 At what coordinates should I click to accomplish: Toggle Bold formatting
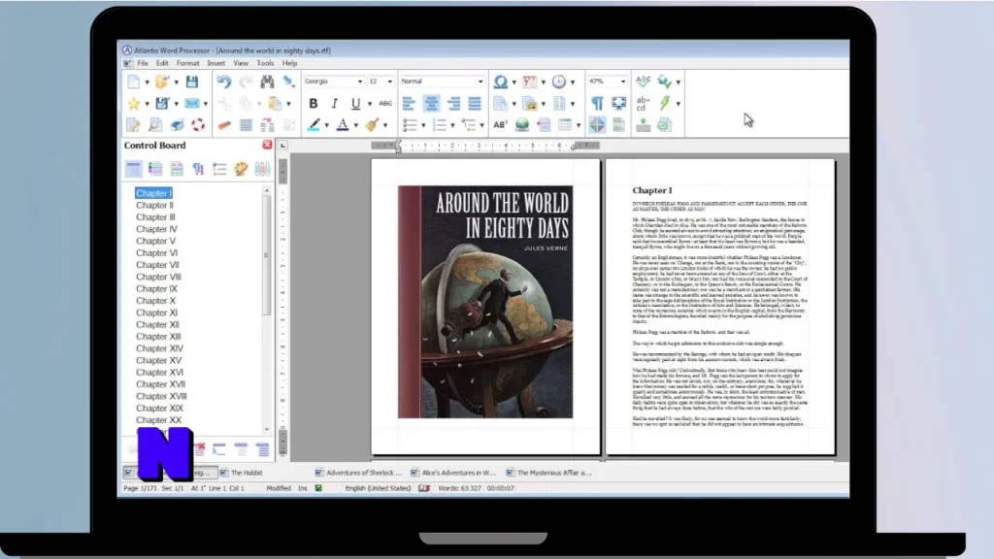pyautogui.click(x=314, y=103)
